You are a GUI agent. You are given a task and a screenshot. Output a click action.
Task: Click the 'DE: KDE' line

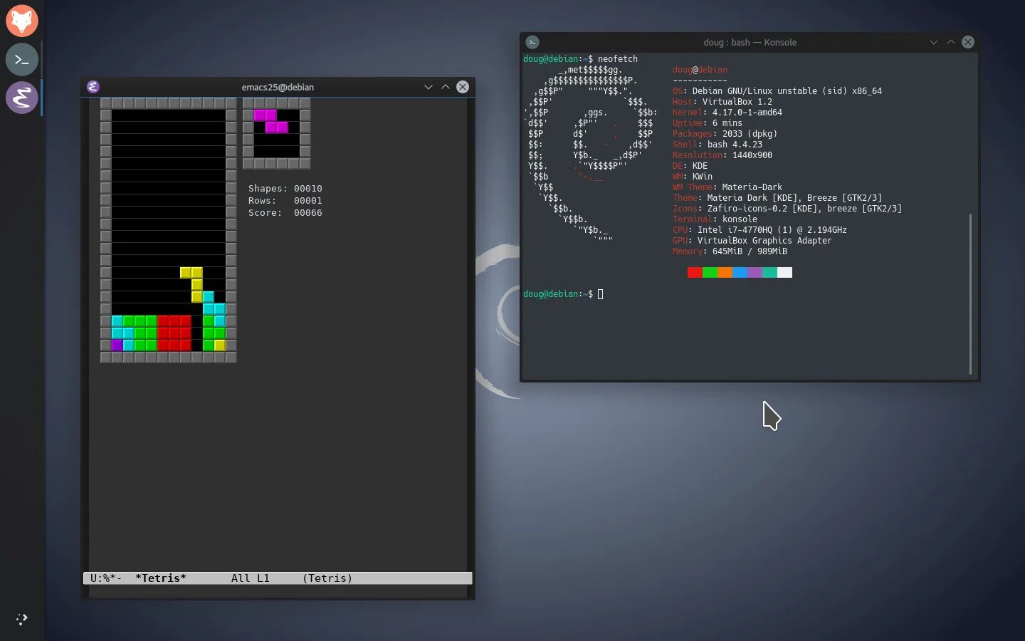point(690,166)
